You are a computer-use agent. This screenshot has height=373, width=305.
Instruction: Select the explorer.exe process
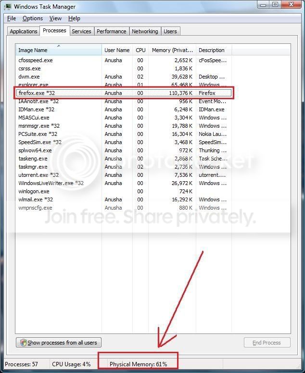coord(124,85)
